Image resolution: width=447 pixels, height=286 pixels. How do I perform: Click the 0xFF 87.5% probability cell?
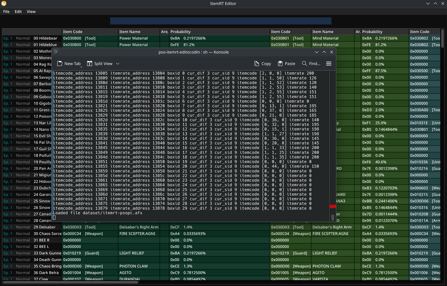pyautogui.click(x=385, y=71)
